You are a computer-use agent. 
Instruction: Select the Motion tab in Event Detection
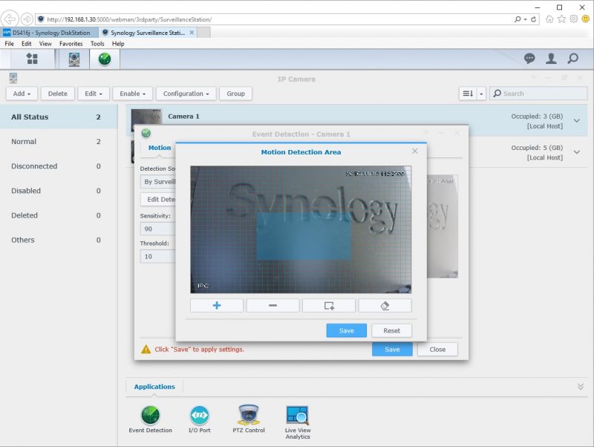pyautogui.click(x=160, y=148)
